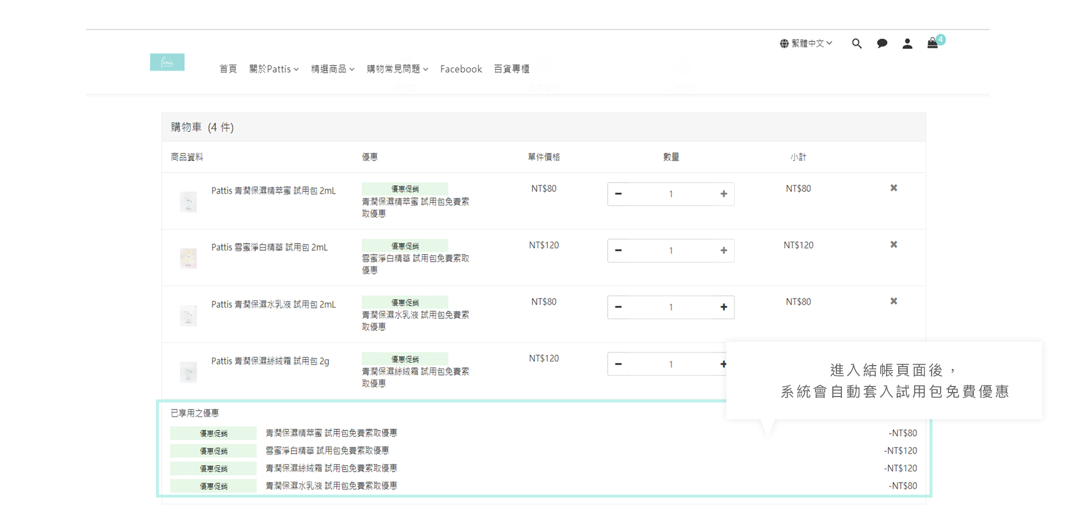Open the user account profile icon

tap(907, 44)
